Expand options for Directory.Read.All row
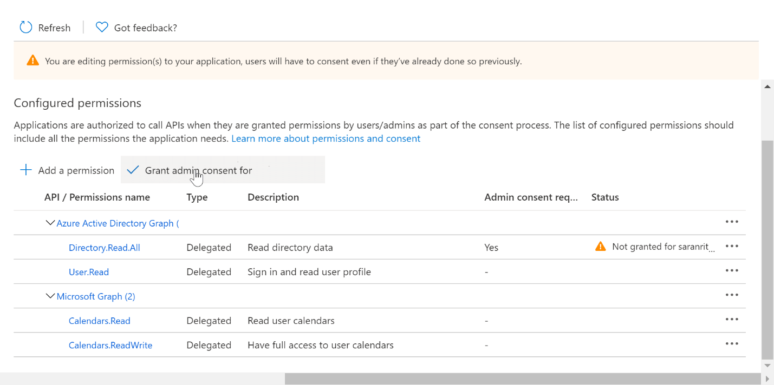The width and height of the screenshot is (774, 385). pyautogui.click(x=732, y=246)
